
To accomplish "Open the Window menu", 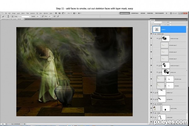I will pyautogui.click(x=46, y=13).
